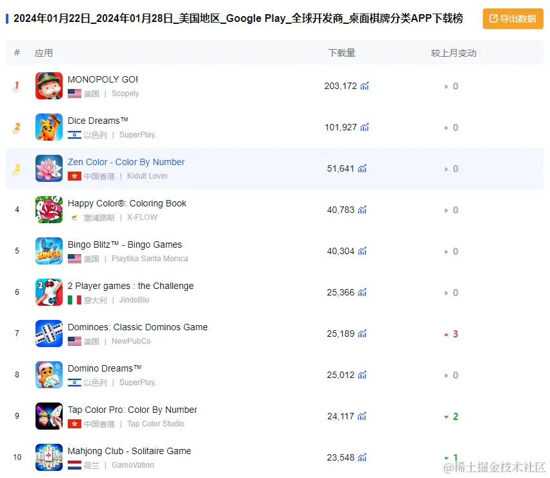Image resolution: width=550 pixels, height=478 pixels.
Task: Open the Zen Color lotus app icon
Action: tap(49, 168)
